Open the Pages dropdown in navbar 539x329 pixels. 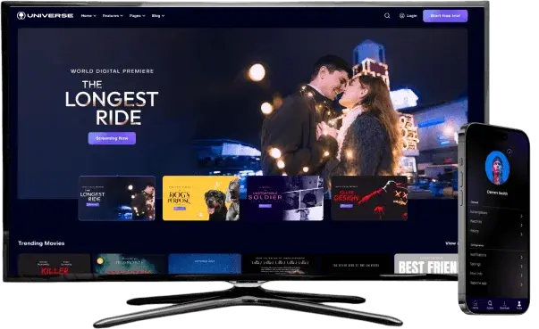point(137,16)
